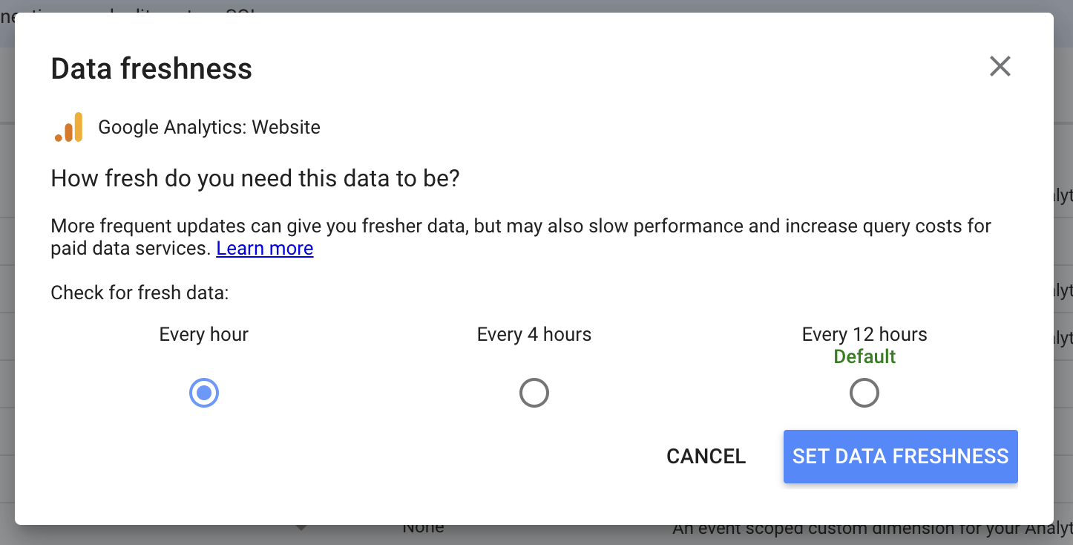Open the Learn more link
This screenshot has width=1073, height=545.
(x=264, y=248)
